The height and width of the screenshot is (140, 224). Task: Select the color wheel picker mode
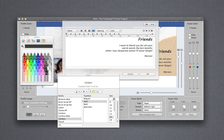coord(23,41)
